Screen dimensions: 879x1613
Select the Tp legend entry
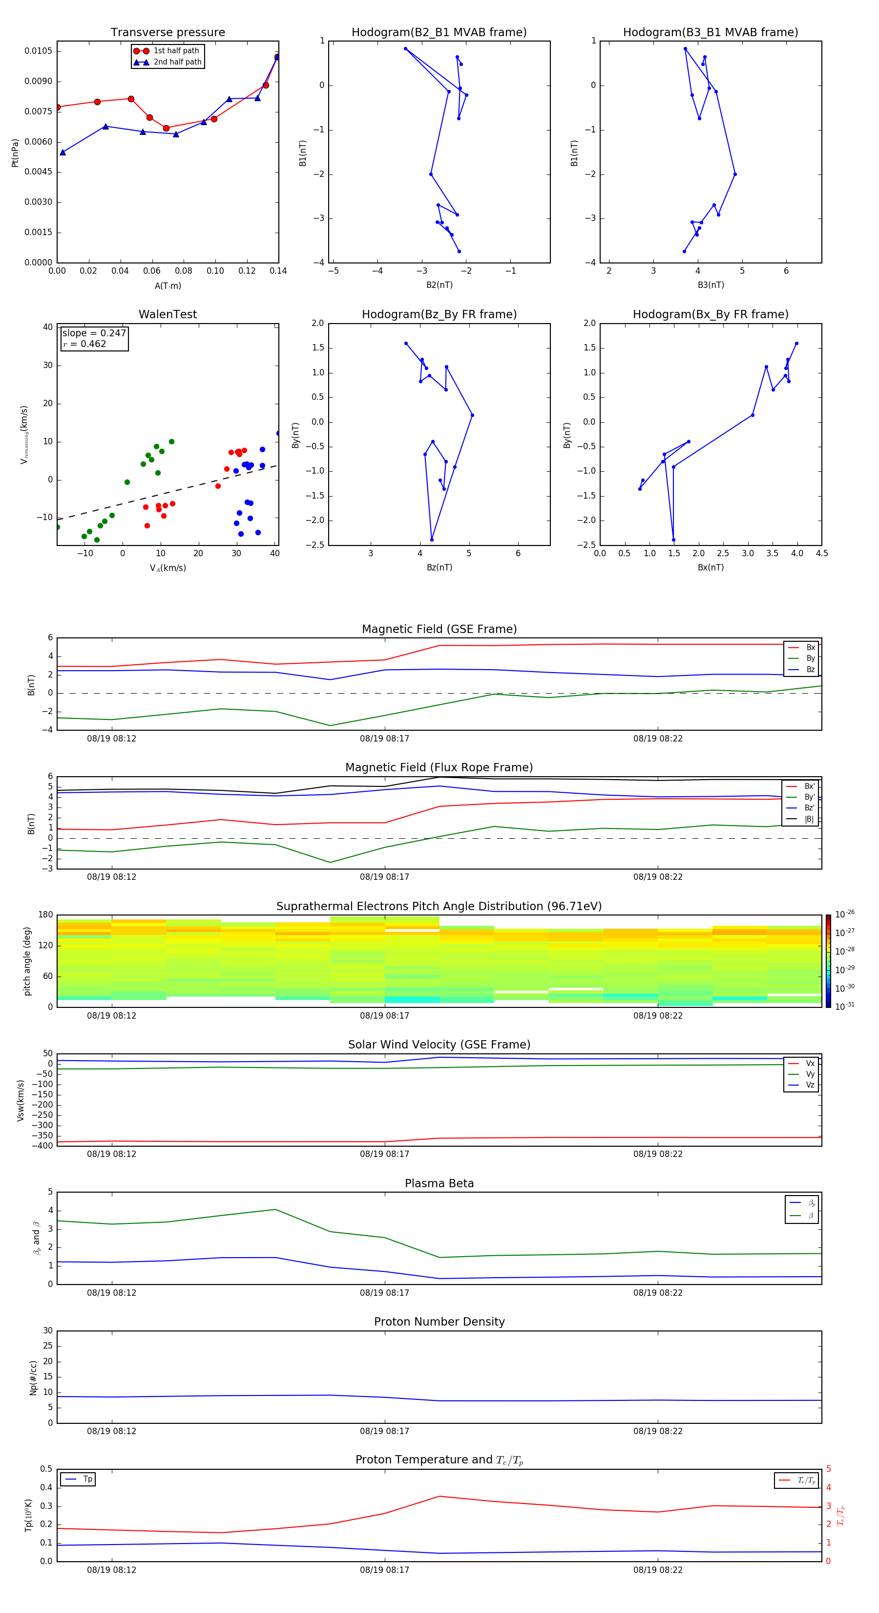(x=78, y=1479)
